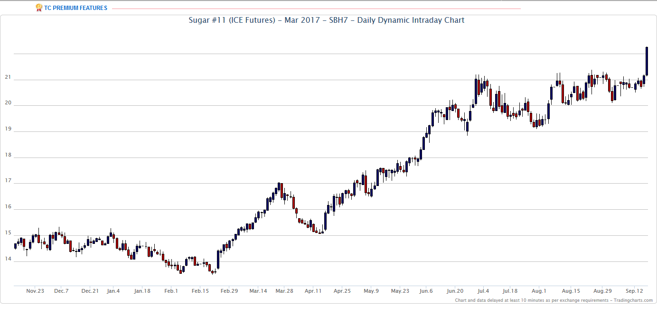Select the Feb.29 date axis label

point(229,291)
